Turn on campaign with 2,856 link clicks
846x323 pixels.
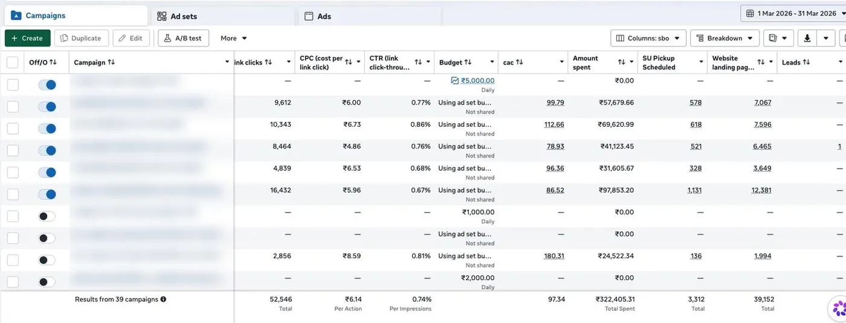pyautogui.click(x=47, y=260)
